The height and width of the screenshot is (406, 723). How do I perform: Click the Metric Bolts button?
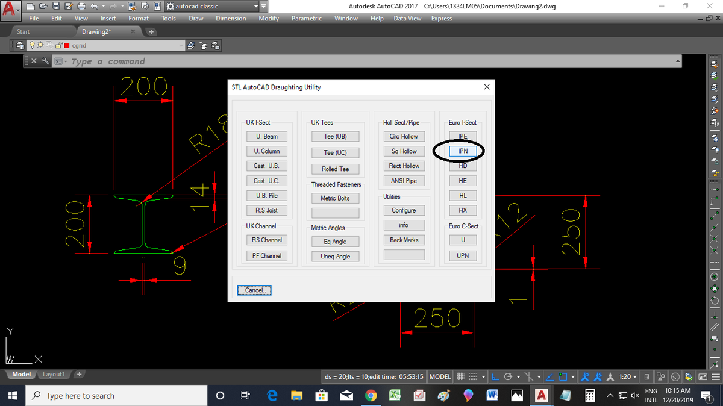(x=335, y=198)
